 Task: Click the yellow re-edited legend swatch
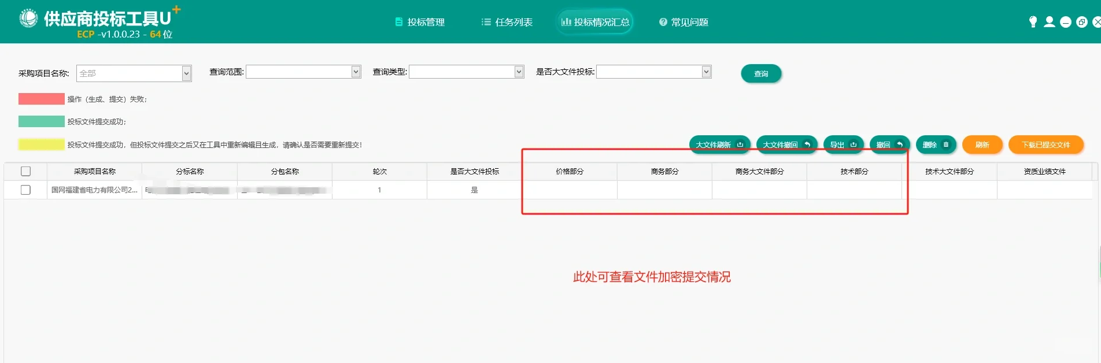(x=41, y=145)
